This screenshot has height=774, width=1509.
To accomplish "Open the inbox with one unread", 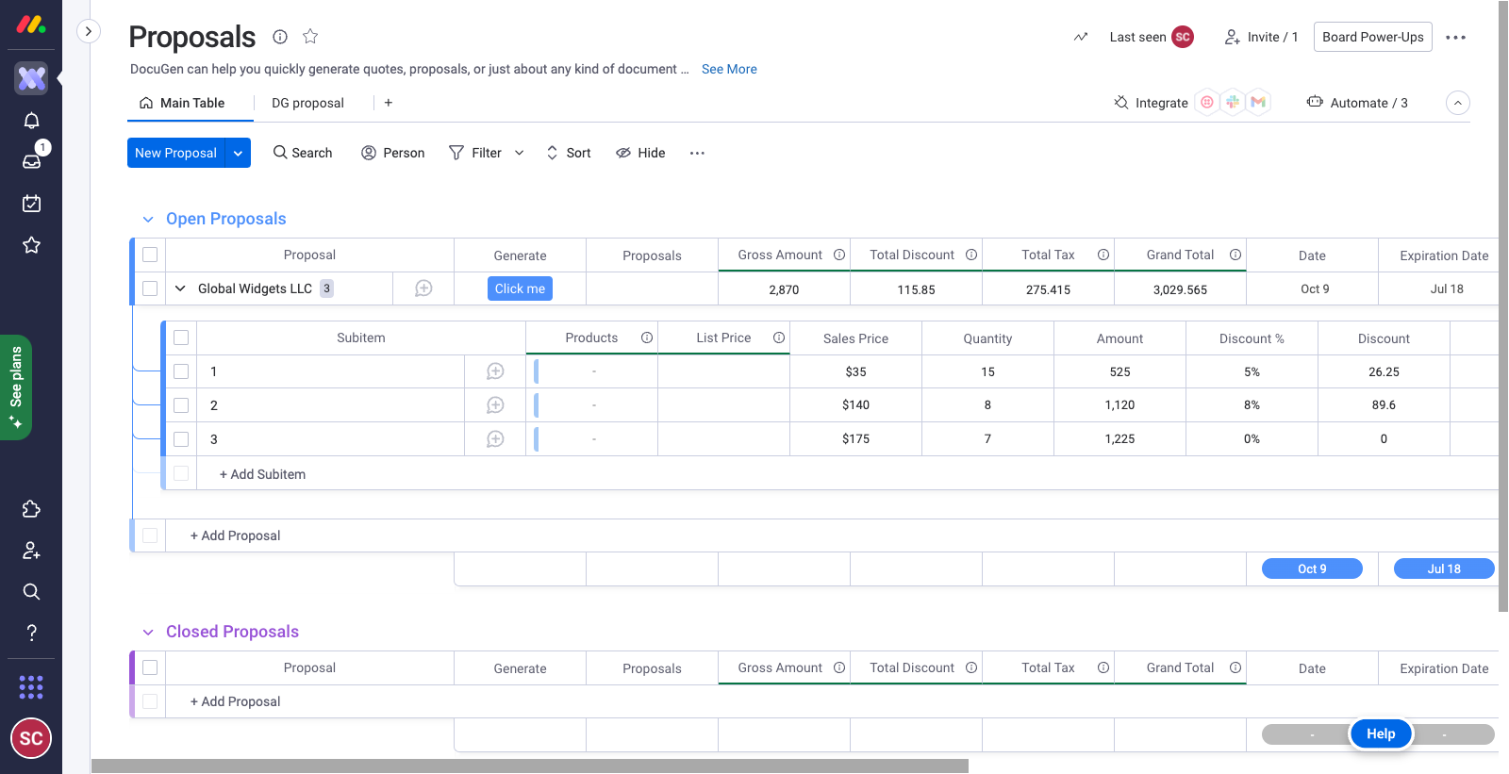I will (x=31, y=161).
